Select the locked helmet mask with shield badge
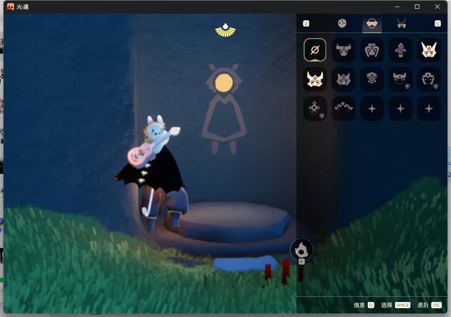 click(429, 79)
